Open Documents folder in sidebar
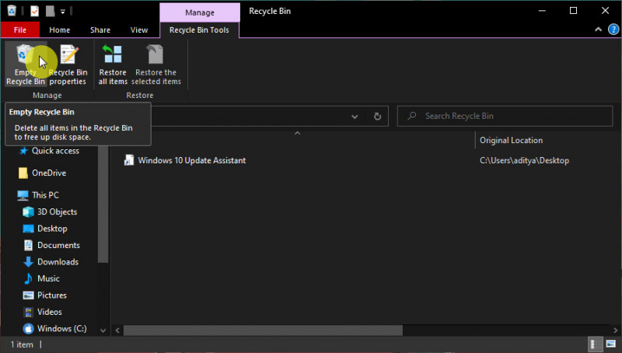Viewport: 622px width, 353px height. [x=58, y=245]
